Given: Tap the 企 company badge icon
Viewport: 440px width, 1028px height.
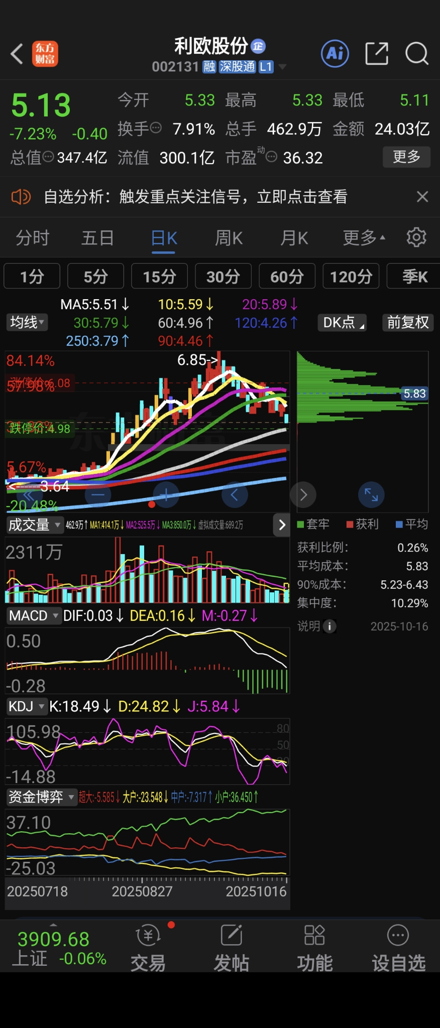Looking at the screenshot, I should [258, 46].
